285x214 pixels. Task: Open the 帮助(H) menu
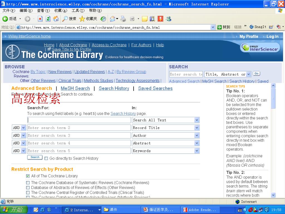[x=95, y=11]
